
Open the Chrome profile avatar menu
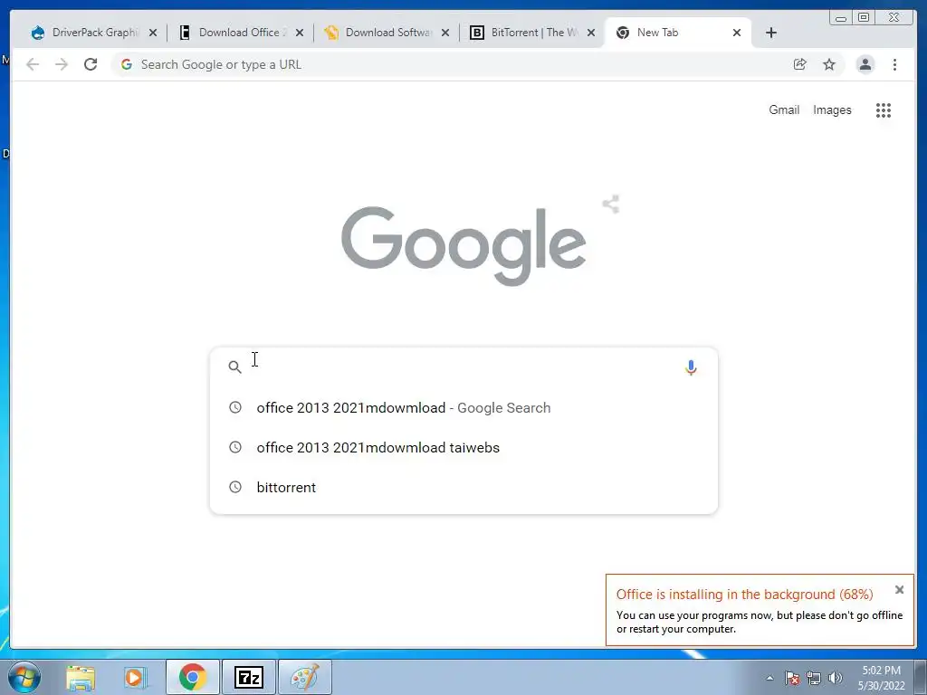pyautogui.click(x=865, y=64)
